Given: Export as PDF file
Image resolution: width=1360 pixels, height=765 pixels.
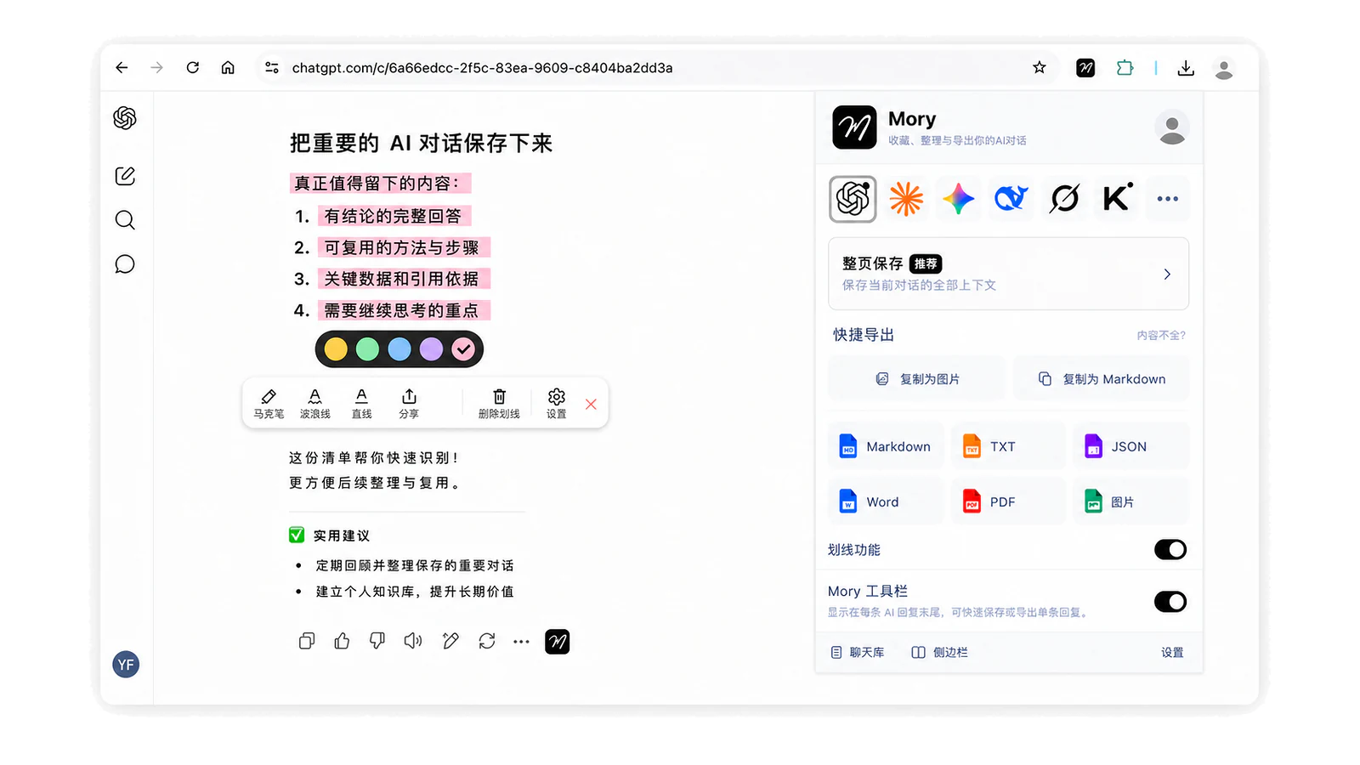Looking at the screenshot, I should 1008,501.
